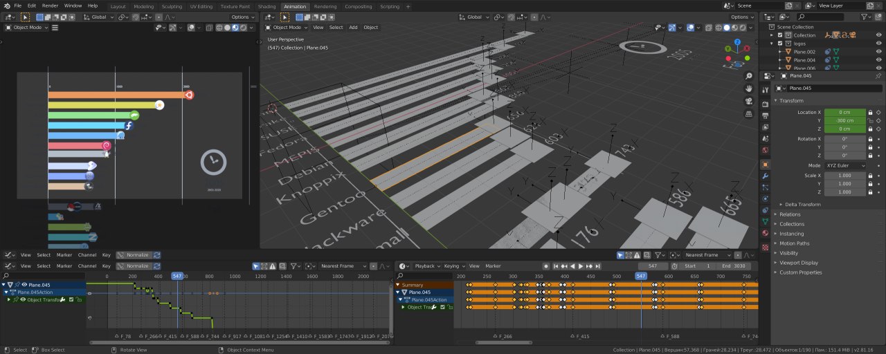Viewport: 886px width, 354px height.
Task: Click the new collection icon in outliner header
Action: (880, 17)
